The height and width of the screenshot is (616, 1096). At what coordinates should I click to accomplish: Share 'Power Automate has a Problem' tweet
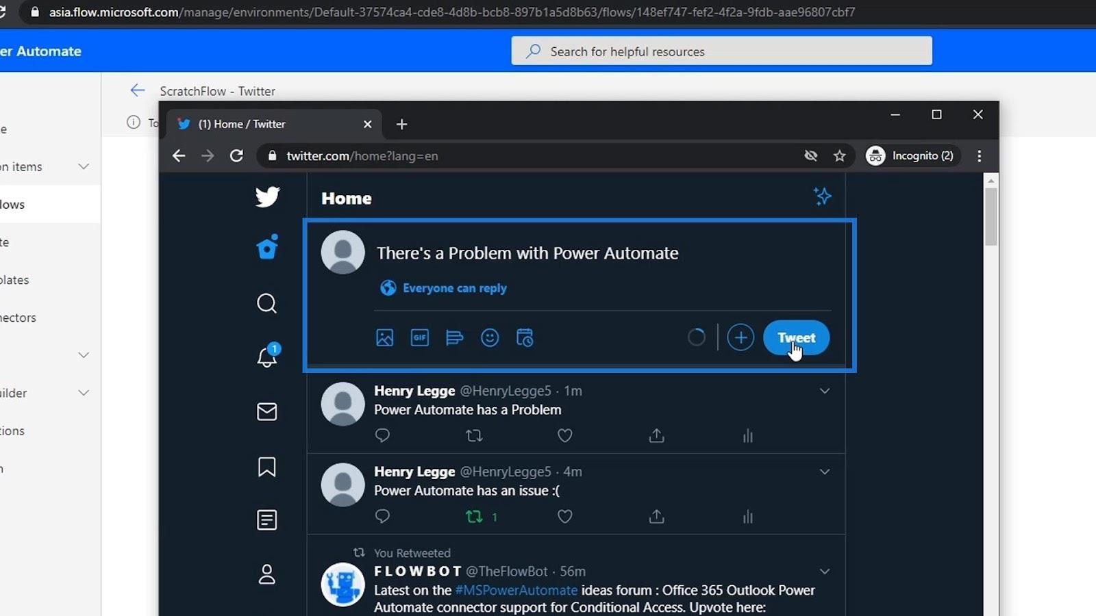coord(657,435)
